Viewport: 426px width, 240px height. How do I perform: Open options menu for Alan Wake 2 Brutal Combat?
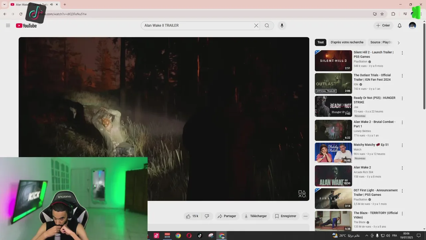click(x=402, y=123)
